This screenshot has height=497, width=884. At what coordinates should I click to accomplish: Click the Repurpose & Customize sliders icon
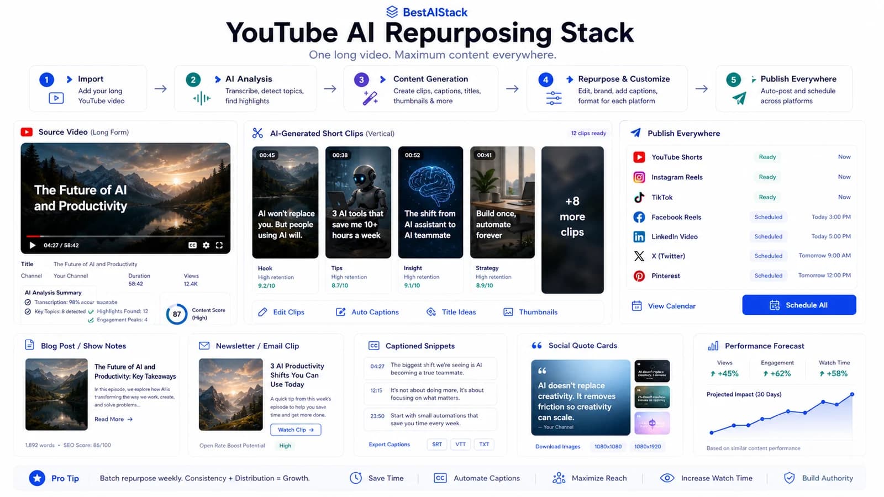click(x=554, y=98)
